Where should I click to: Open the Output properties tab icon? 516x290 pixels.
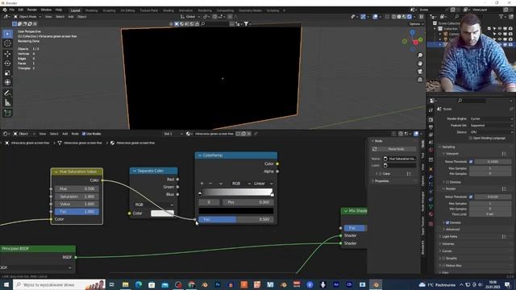431,127
